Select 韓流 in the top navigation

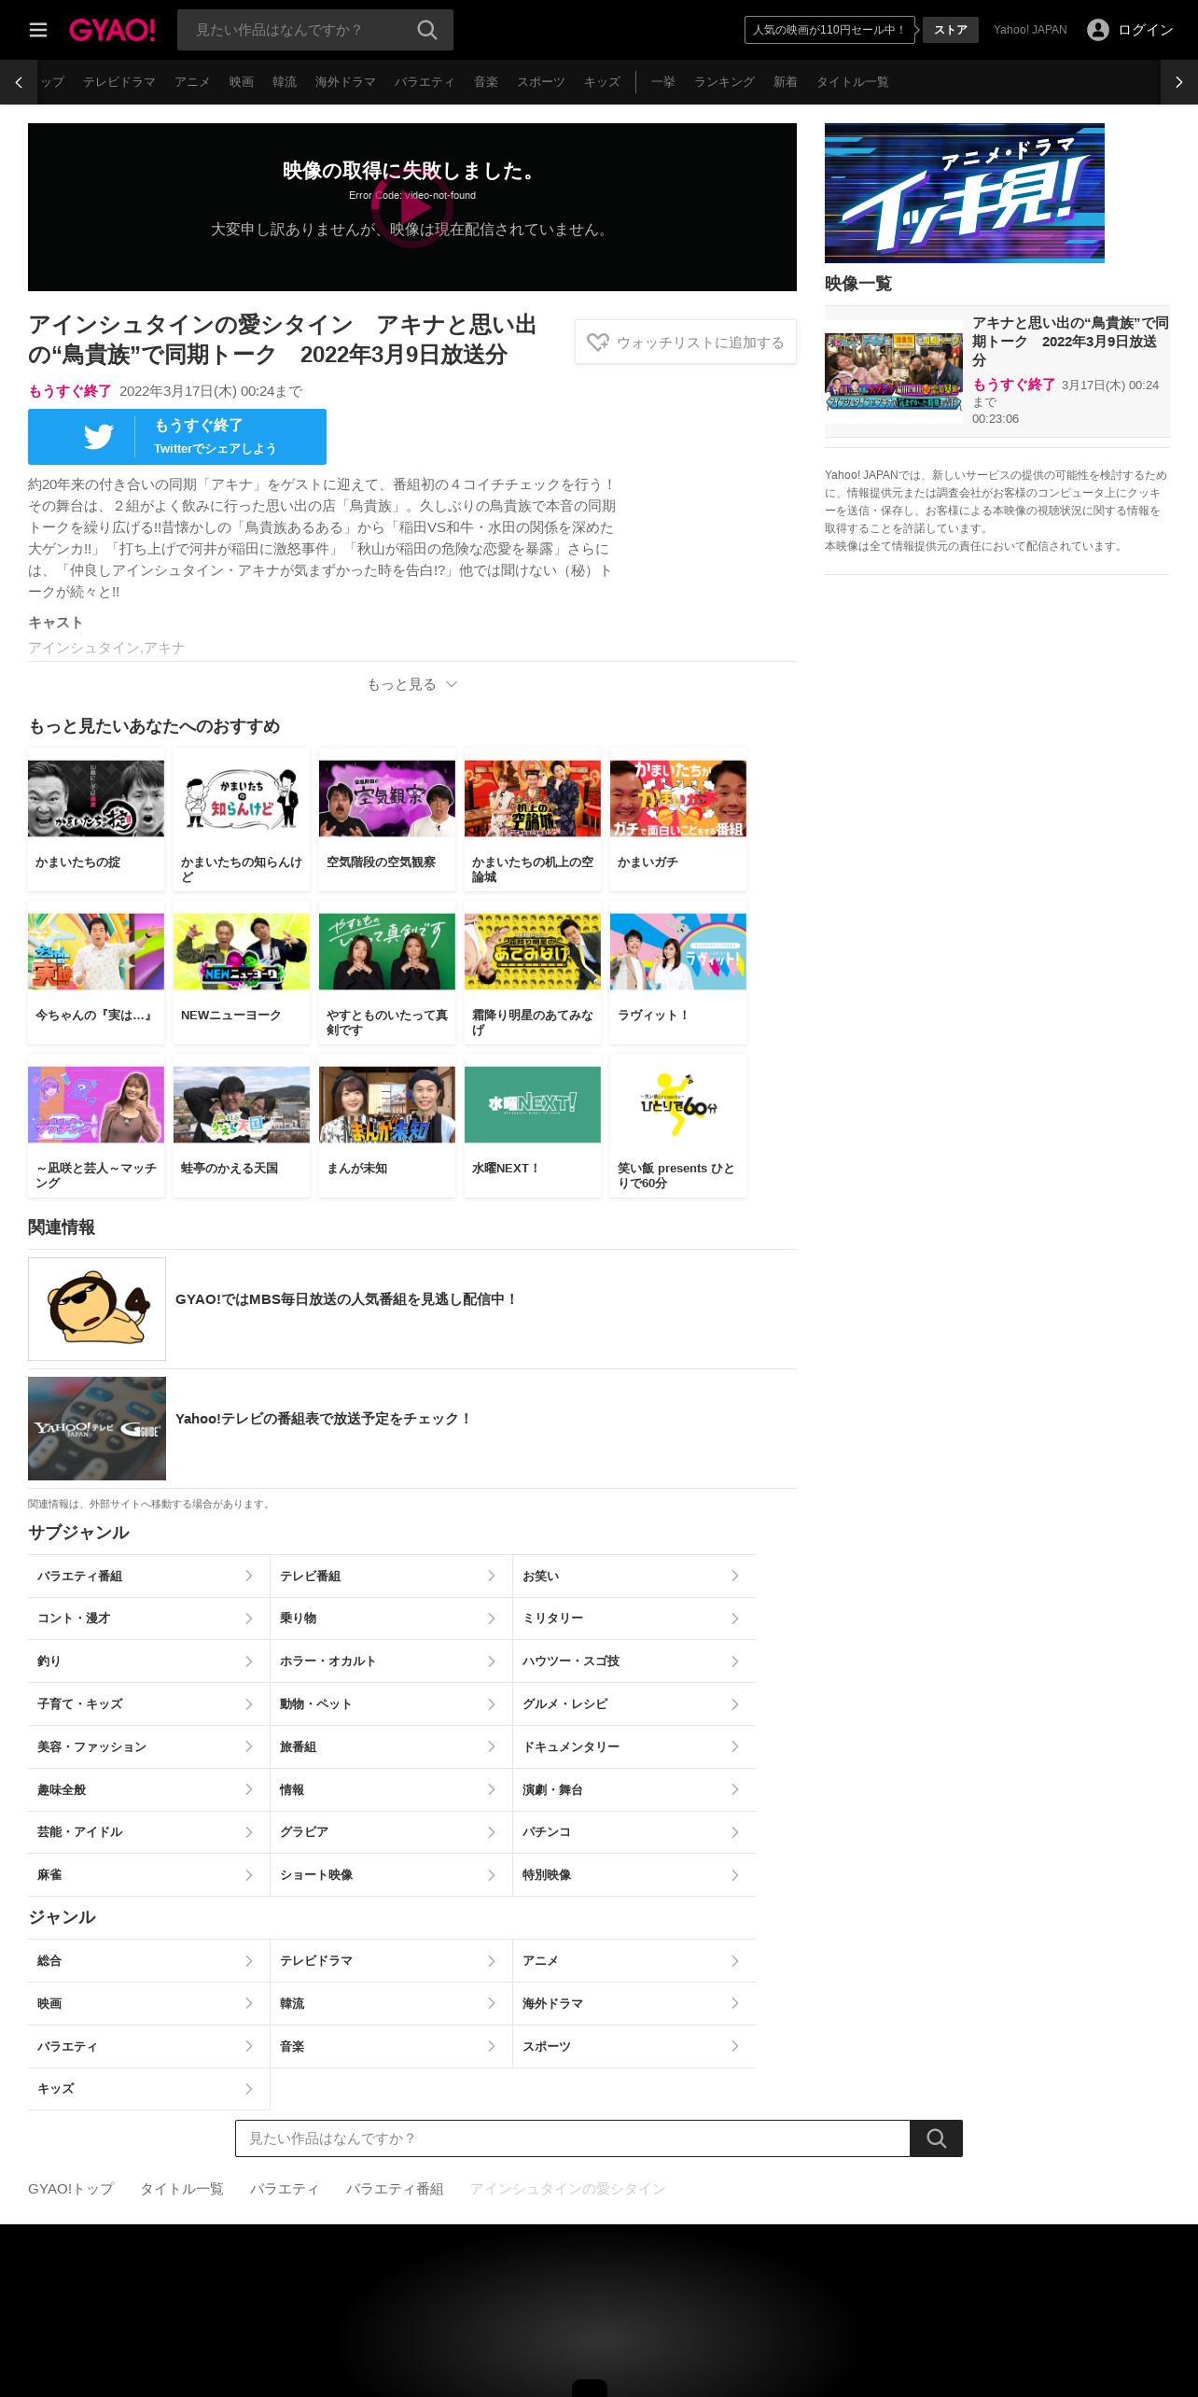(285, 82)
